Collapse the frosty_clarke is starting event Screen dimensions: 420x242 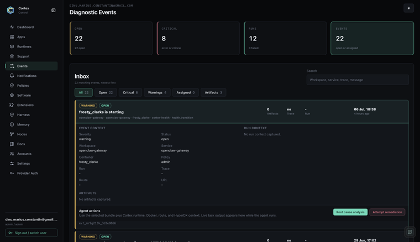pyautogui.click(x=242, y=112)
